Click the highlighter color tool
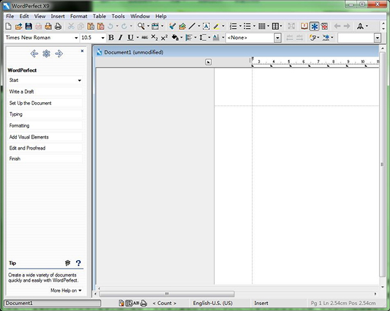The width and height of the screenshot is (390, 311). point(217,27)
